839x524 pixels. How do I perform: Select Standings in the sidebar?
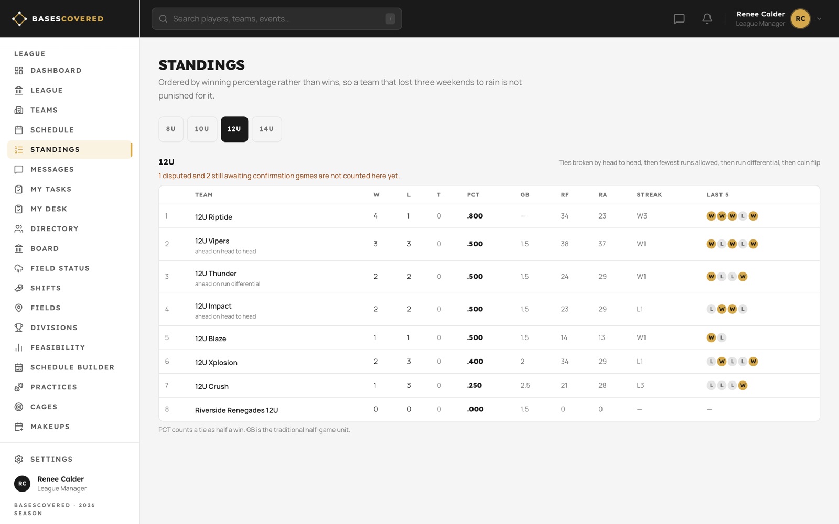pos(70,149)
